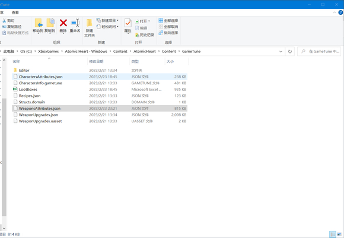Click navigation pane scroll up arrow

click(4, 60)
